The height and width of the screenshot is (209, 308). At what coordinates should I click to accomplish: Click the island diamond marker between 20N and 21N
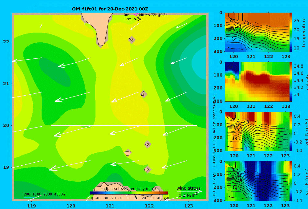(x=144, y=94)
